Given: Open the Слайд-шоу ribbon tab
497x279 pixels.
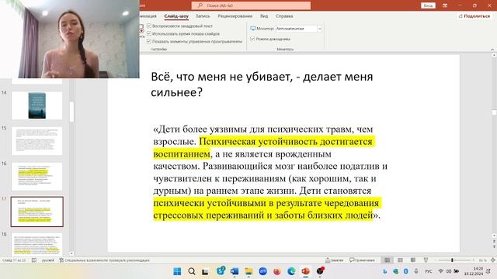Looking at the screenshot, I should 176,15.
